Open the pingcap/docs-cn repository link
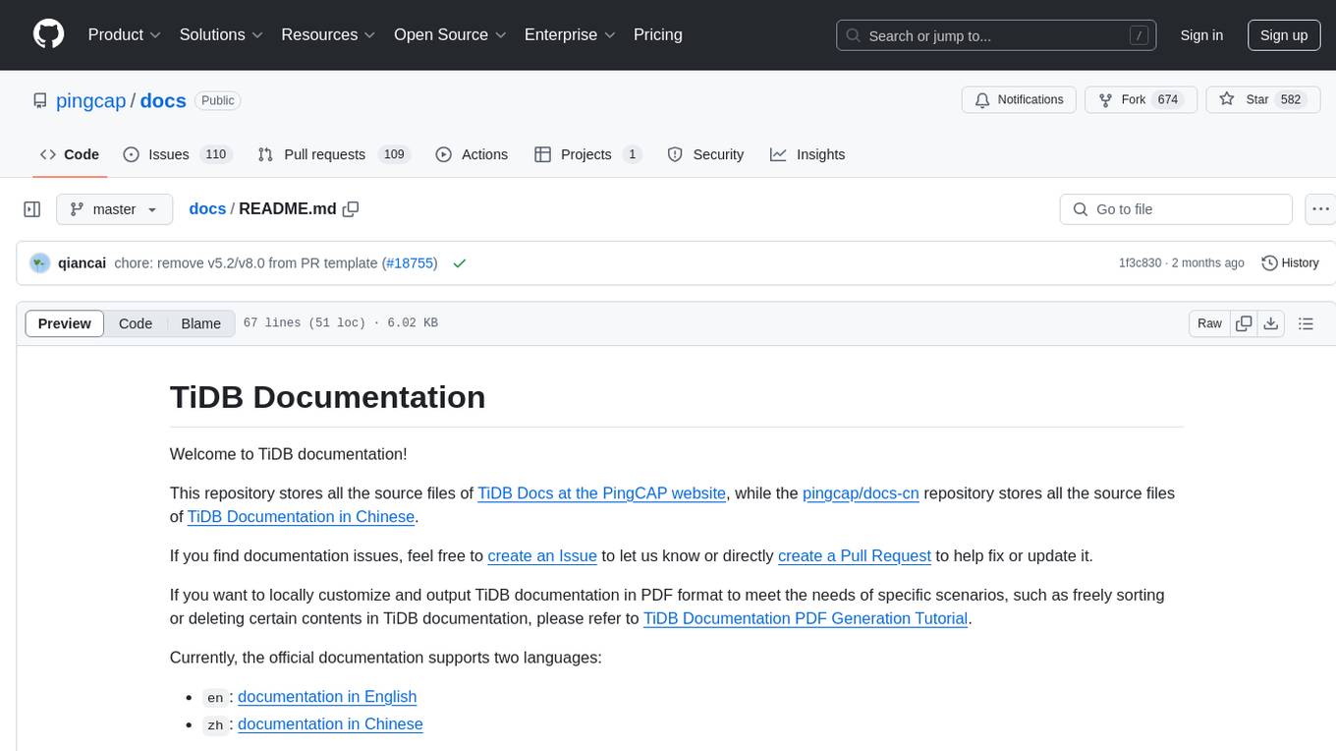Viewport: 1336px width, 751px height. click(861, 492)
